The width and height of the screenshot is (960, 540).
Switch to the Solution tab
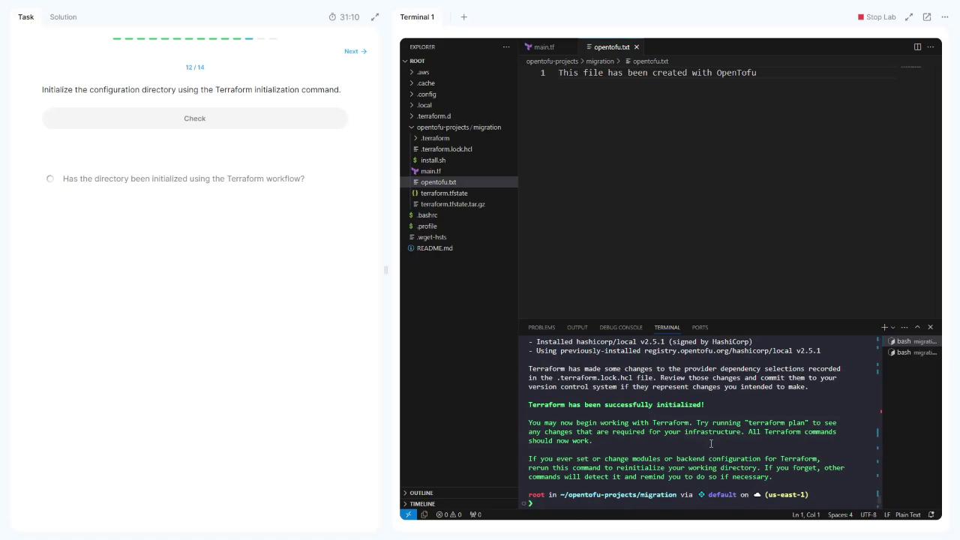tap(63, 16)
